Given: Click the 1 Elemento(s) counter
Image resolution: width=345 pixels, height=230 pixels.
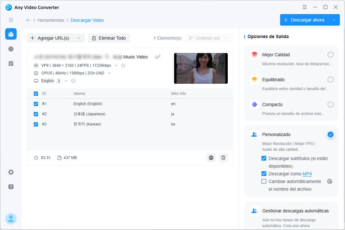Looking at the screenshot, I should tap(167, 38).
